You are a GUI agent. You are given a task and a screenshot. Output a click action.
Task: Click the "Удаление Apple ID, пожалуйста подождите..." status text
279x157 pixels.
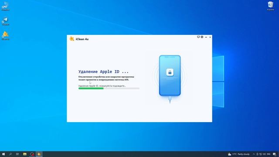coord(102,86)
